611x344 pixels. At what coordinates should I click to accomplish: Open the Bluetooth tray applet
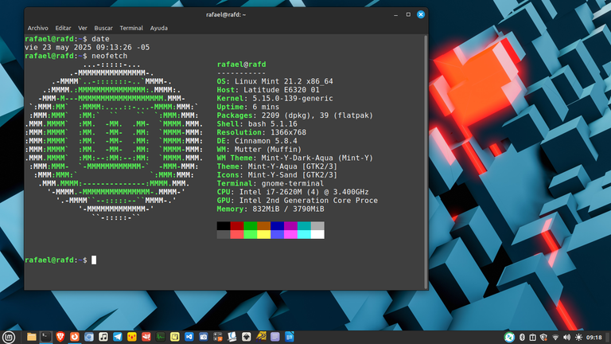522,338
